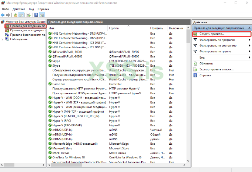Click the firewall monitor root icon in the tree
Viewport: 252px width, 172px height.
point(3,22)
